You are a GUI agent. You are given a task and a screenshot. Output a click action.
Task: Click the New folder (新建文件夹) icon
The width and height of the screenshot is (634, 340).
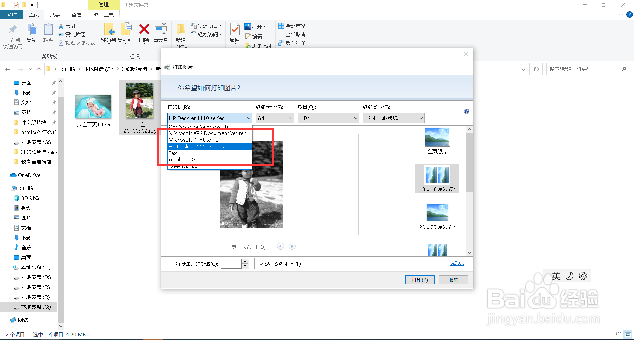[x=181, y=29]
